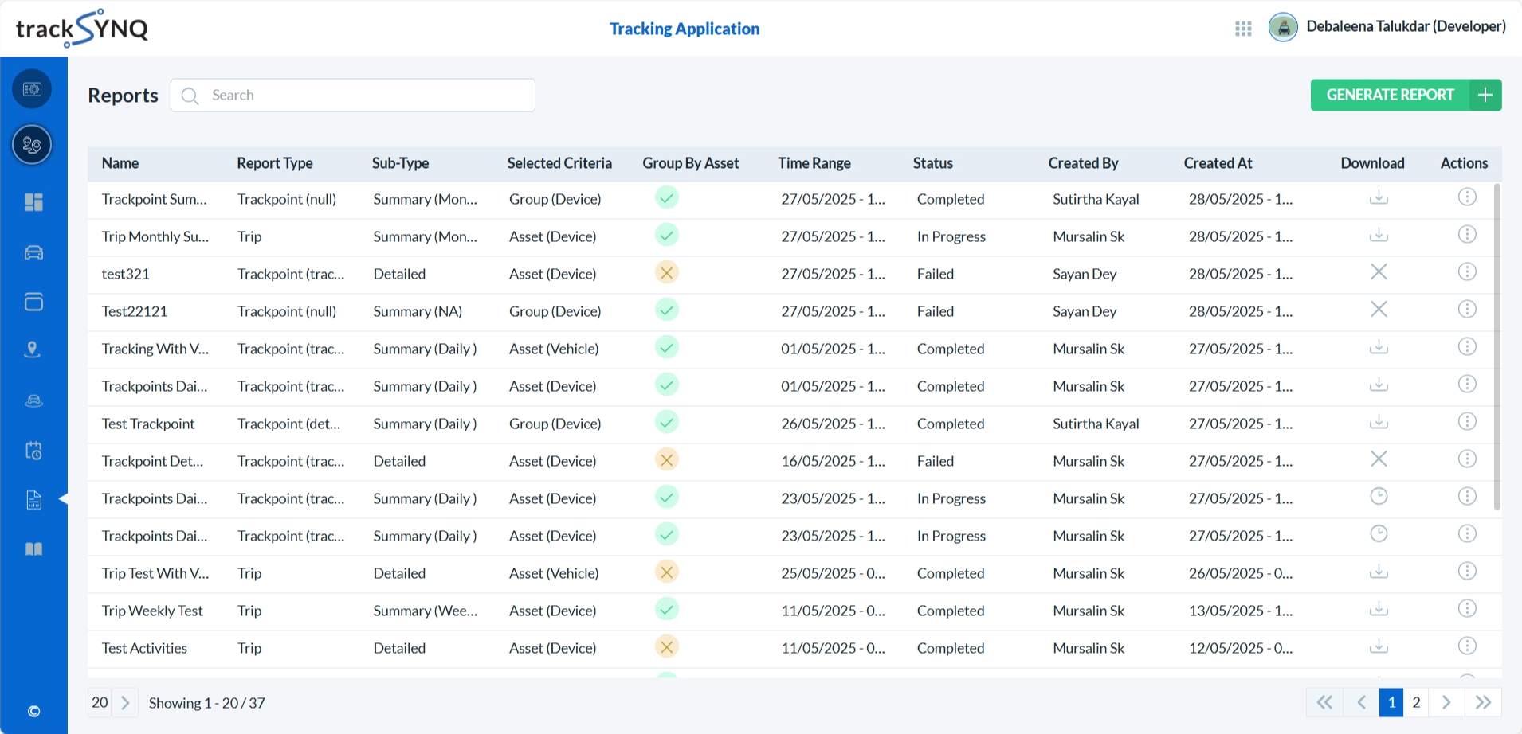
Task: Toggle Group By Asset for test321 report
Action: coord(667,272)
